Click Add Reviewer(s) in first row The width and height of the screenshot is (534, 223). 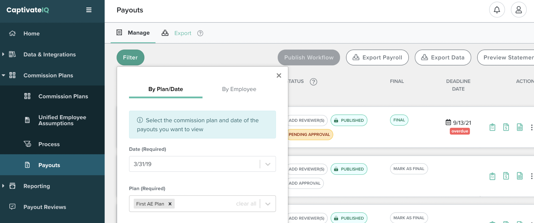[x=307, y=120]
